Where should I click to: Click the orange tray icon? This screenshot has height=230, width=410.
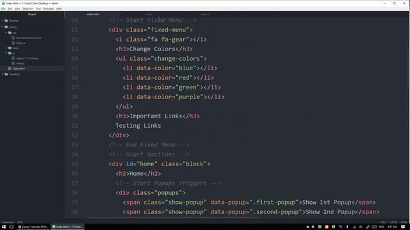coord(327,227)
